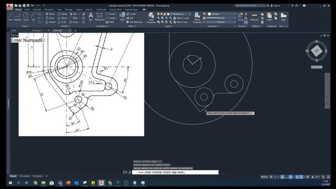Activate the Scale command
The width and height of the screenshot is (336, 189).
click(x=62, y=22)
